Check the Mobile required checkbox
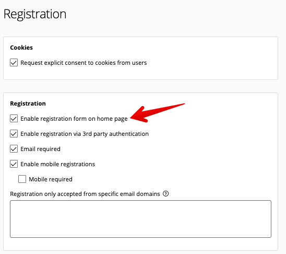The width and height of the screenshot is (286, 254). coord(22,179)
